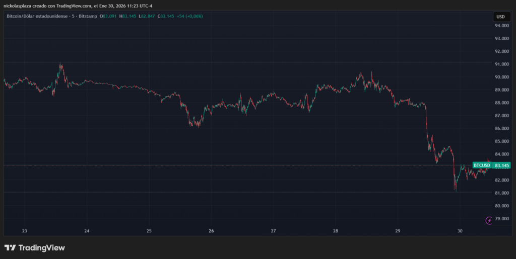Click the 94.000 price axis label
This screenshot has width=516, height=259.
(x=501, y=26)
